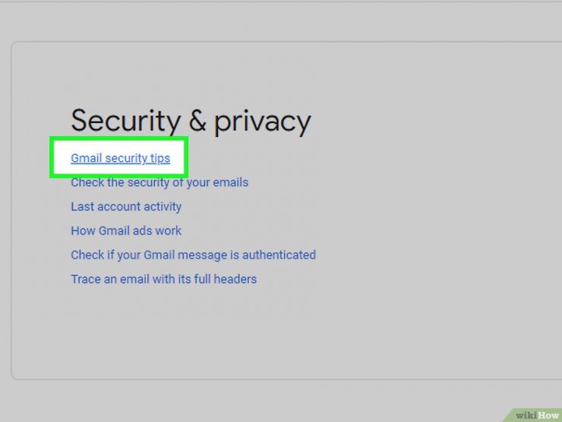Click the wikiHow watermark logo
Screen dimensions: 562x422
pyautogui.click(x=536, y=415)
